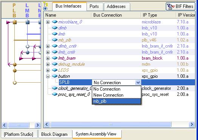Click the proc_sys_reset_0 IP icon
The height and width of the screenshot is (140, 198).
click(x=55, y=94)
